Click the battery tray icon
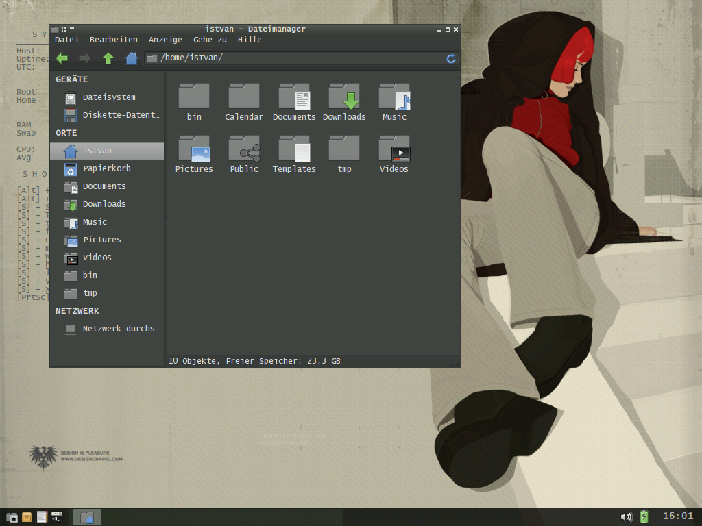Screen dimensions: 702x526 [x=644, y=516]
